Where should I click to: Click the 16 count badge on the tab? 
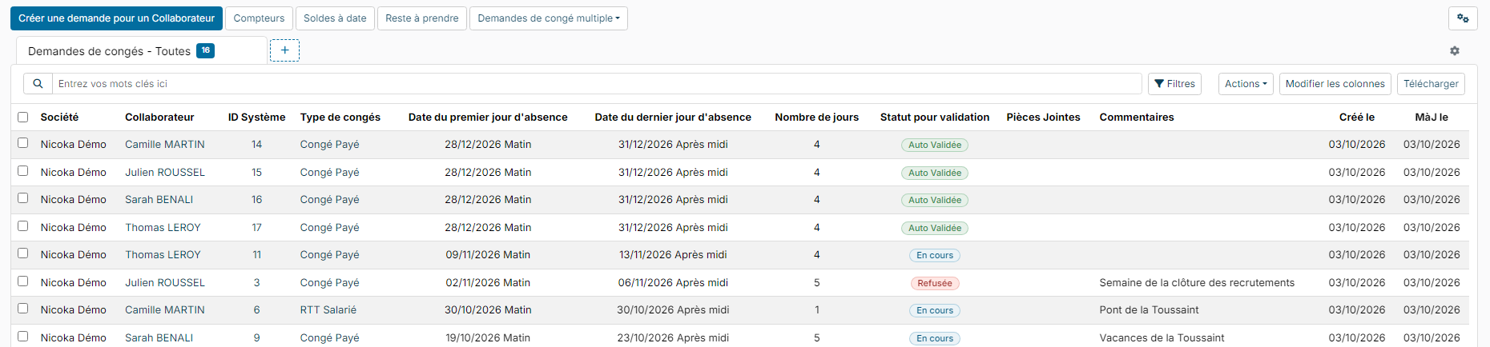pyautogui.click(x=206, y=50)
